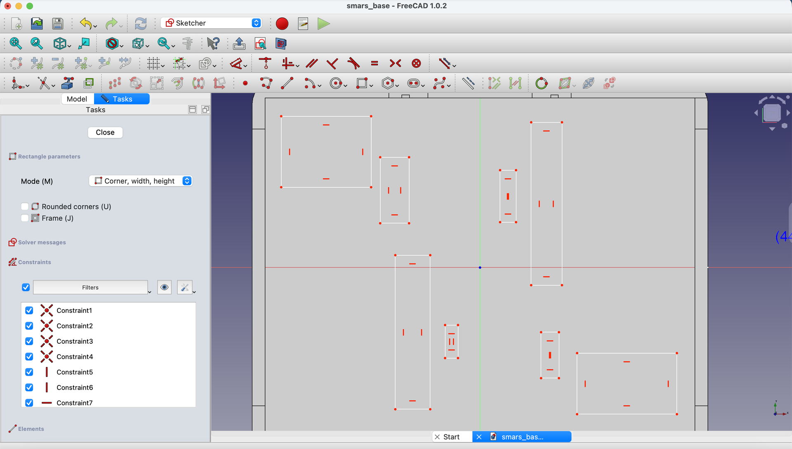Click the navigation cube face
The image size is (792, 449).
[x=772, y=113]
